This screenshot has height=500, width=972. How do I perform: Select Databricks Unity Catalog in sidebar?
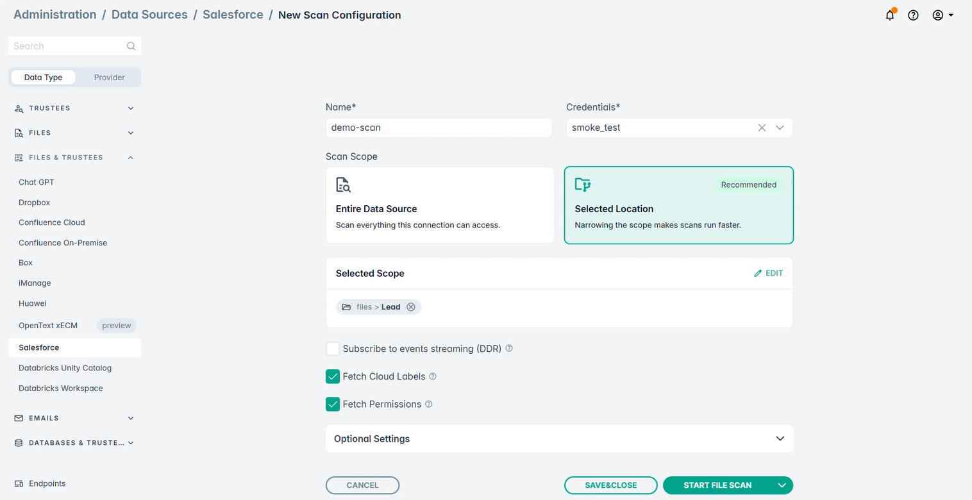point(65,368)
